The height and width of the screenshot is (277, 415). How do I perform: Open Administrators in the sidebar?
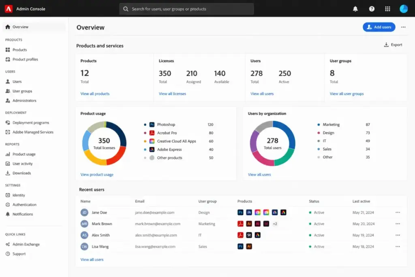24,101
